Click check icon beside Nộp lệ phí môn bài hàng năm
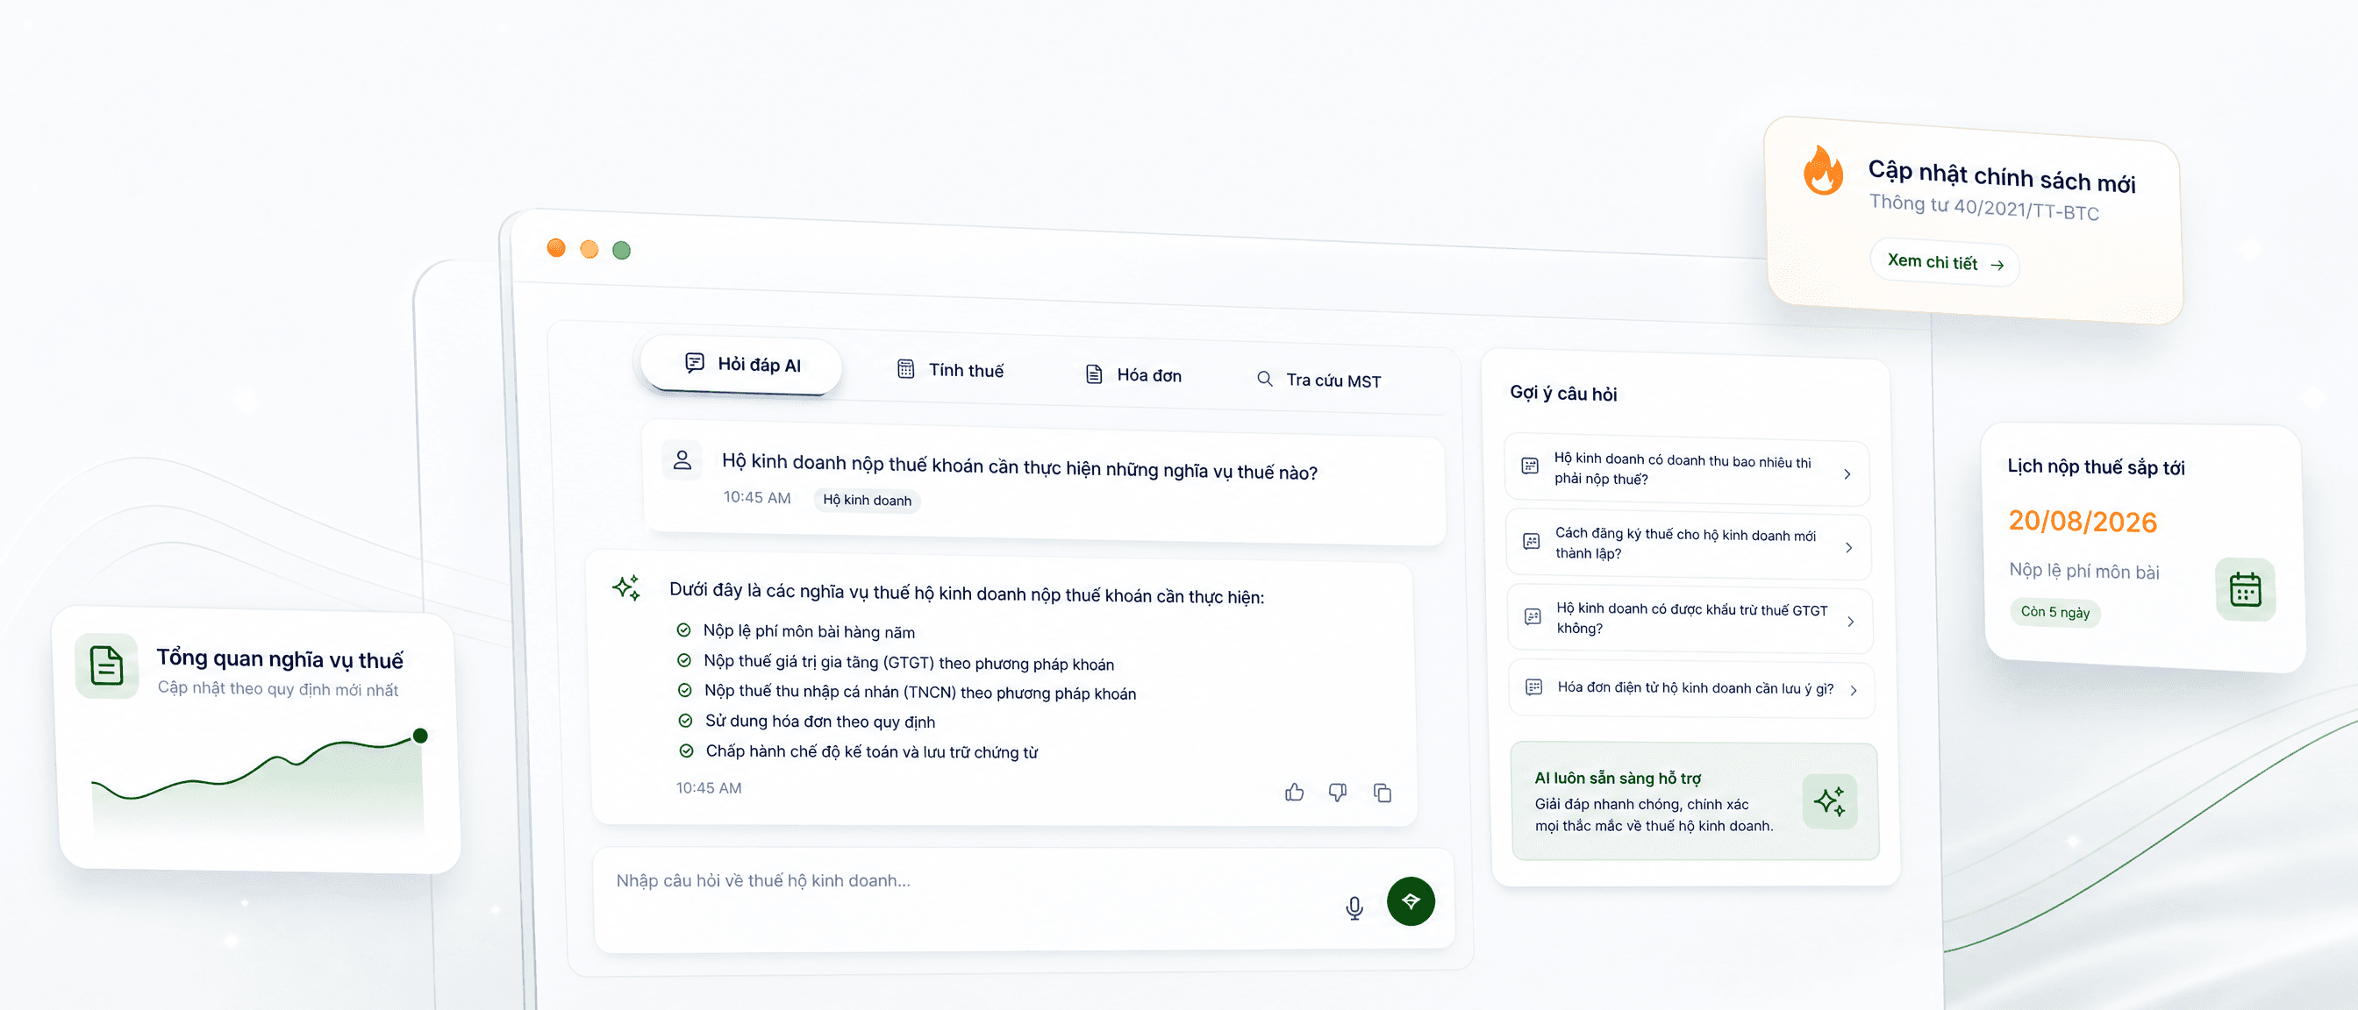 [x=682, y=629]
